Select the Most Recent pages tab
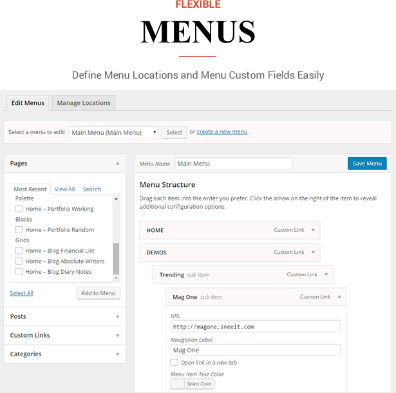This screenshot has width=396, height=393. coord(30,189)
